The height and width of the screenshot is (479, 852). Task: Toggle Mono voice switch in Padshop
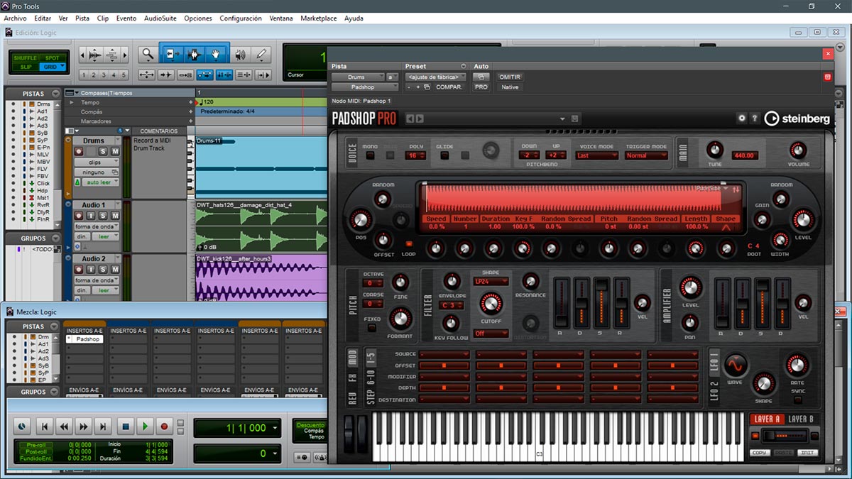pyautogui.click(x=371, y=155)
